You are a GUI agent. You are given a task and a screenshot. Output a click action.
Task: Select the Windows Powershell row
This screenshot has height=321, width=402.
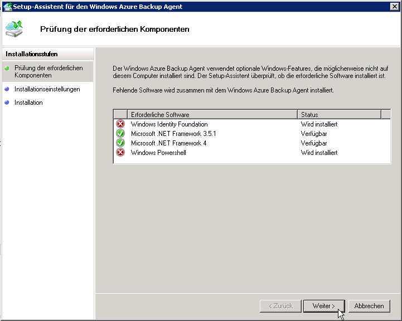coord(158,153)
